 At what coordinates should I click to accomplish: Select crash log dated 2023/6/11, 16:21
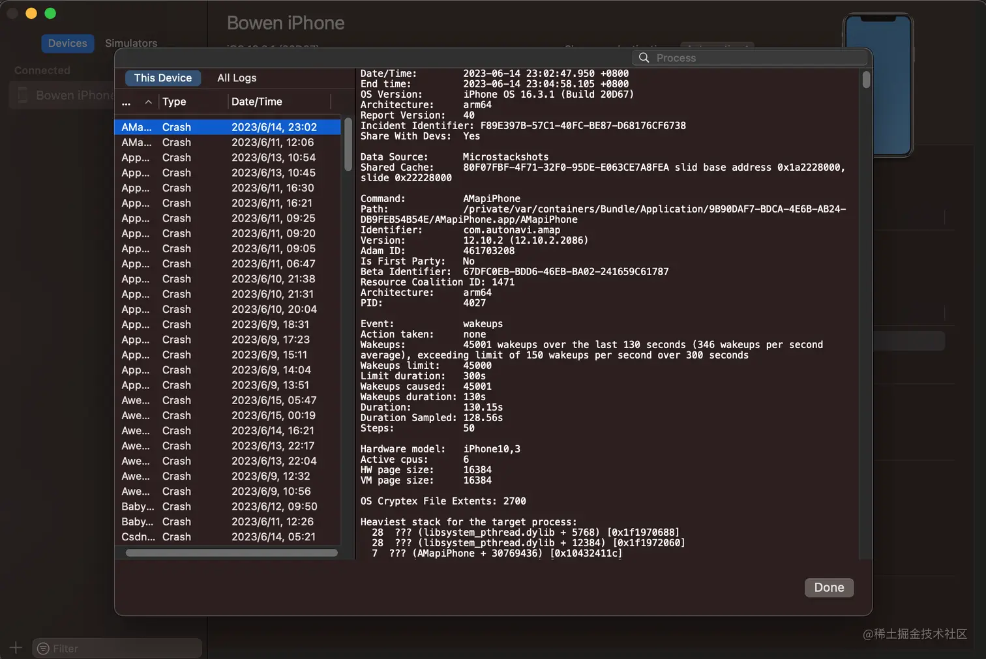coord(228,203)
